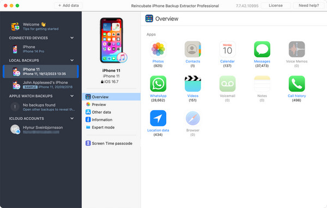Open the Screen Time passcode option
The width and height of the screenshot is (327, 208).
[111, 143]
